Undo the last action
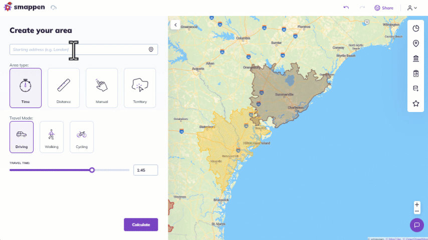This screenshot has width=428, height=240. [x=346, y=7]
